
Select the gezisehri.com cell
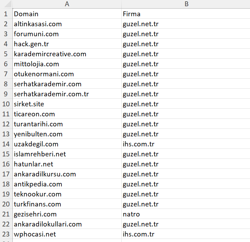(x=67, y=214)
